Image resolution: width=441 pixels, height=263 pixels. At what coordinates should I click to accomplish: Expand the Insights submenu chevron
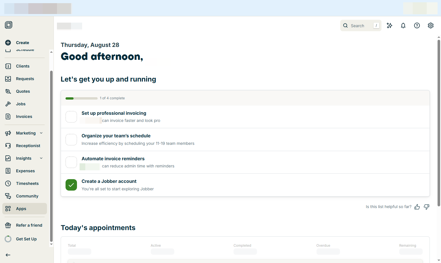[41, 158]
